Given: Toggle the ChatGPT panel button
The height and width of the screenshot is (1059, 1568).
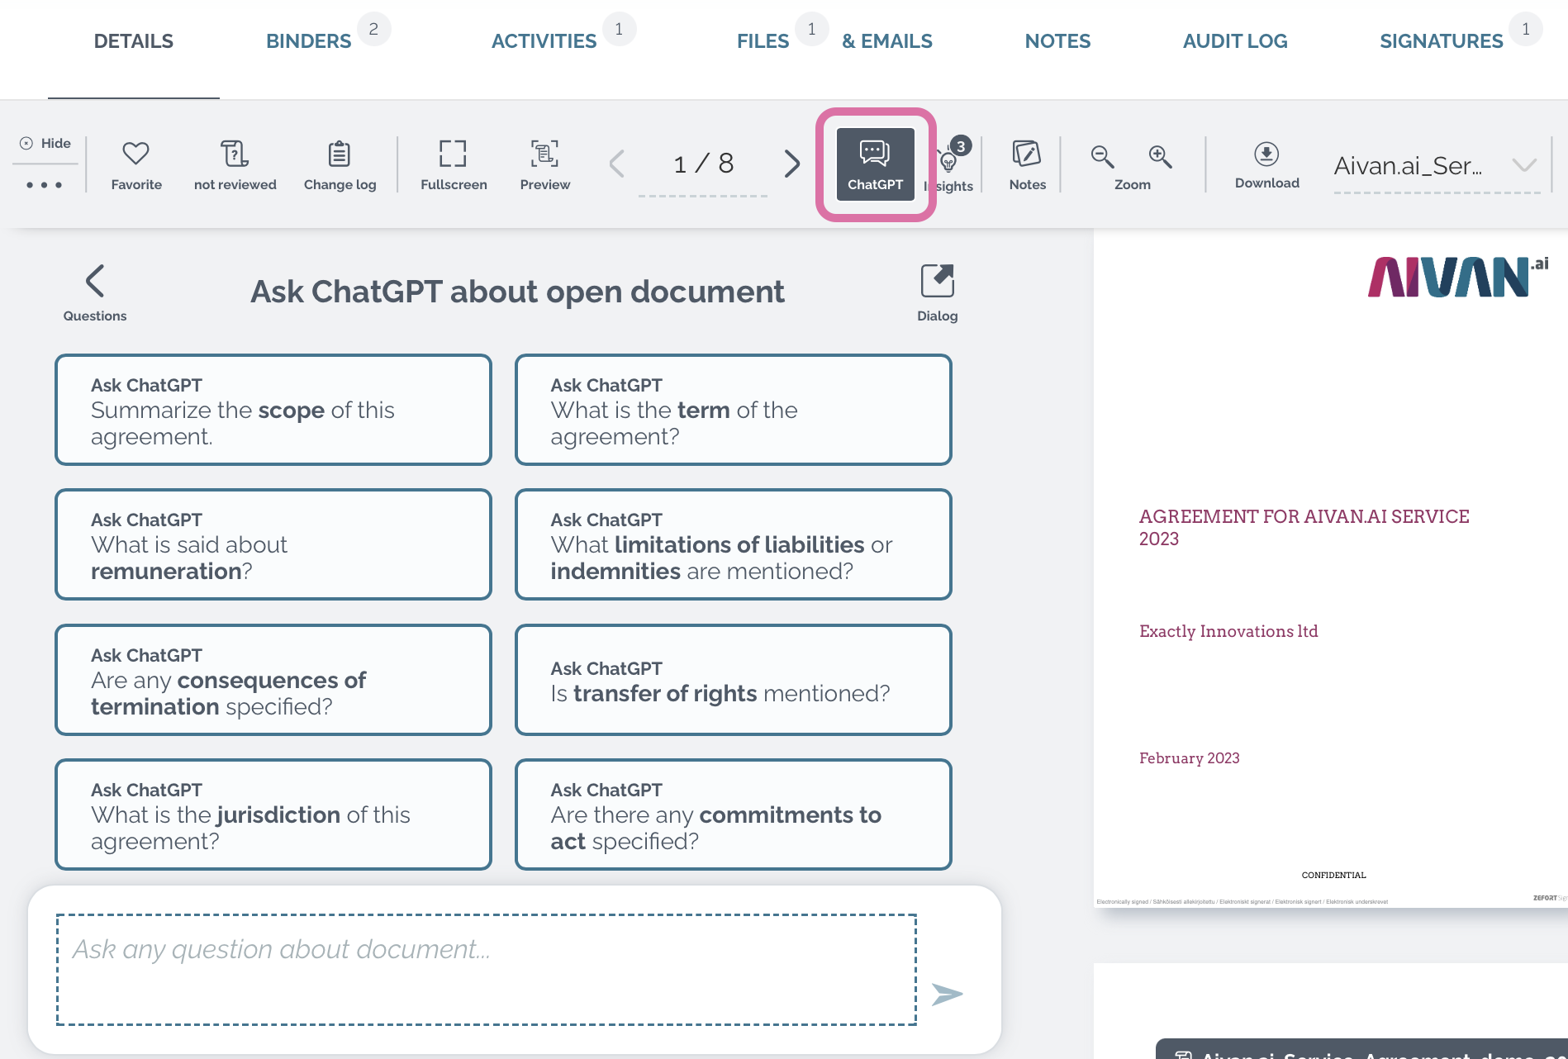Looking at the screenshot, I should [x=876, y=164].
